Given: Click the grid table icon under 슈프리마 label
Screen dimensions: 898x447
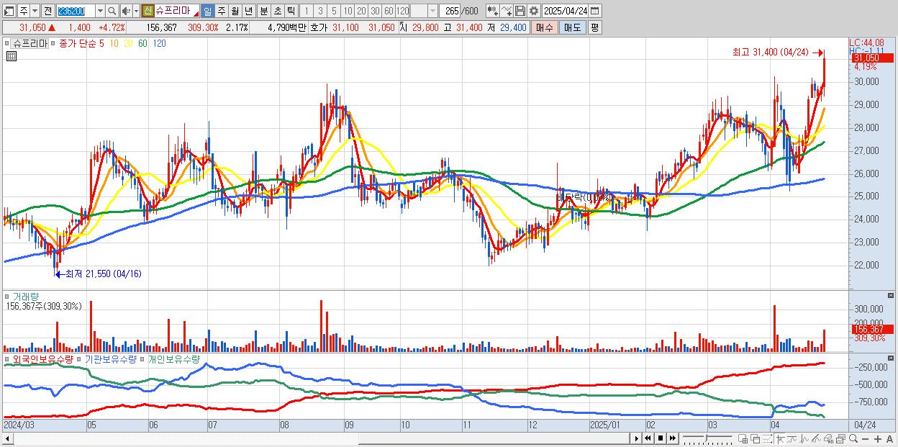Looking at the screenshot, I should pyautogui.click(x=12, y=55).
